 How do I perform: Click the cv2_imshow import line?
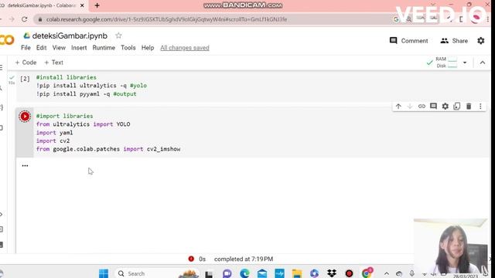[x=108, y=149]
